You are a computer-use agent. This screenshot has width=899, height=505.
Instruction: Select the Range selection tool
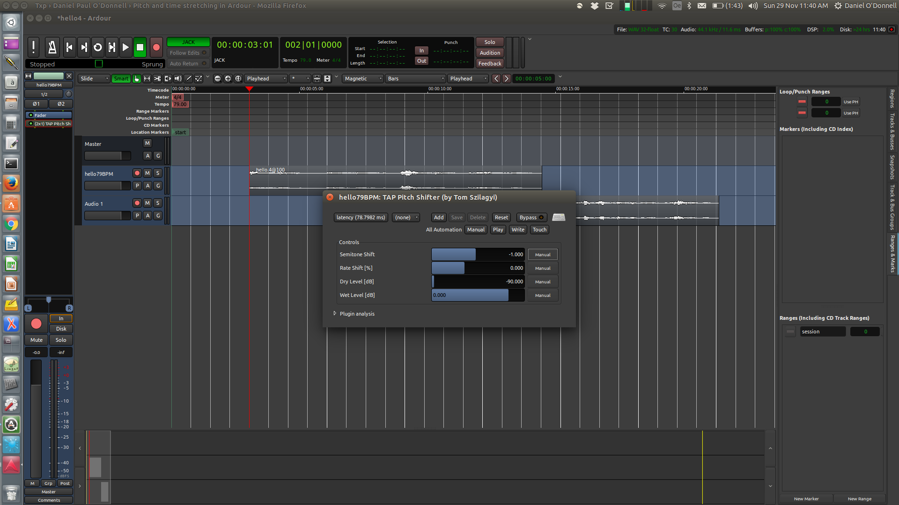point(147,79)
